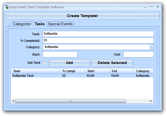Screen dimensions: 167x116
Task: Expand the Category dropdown arrow
Action: [x=151, y=47]
